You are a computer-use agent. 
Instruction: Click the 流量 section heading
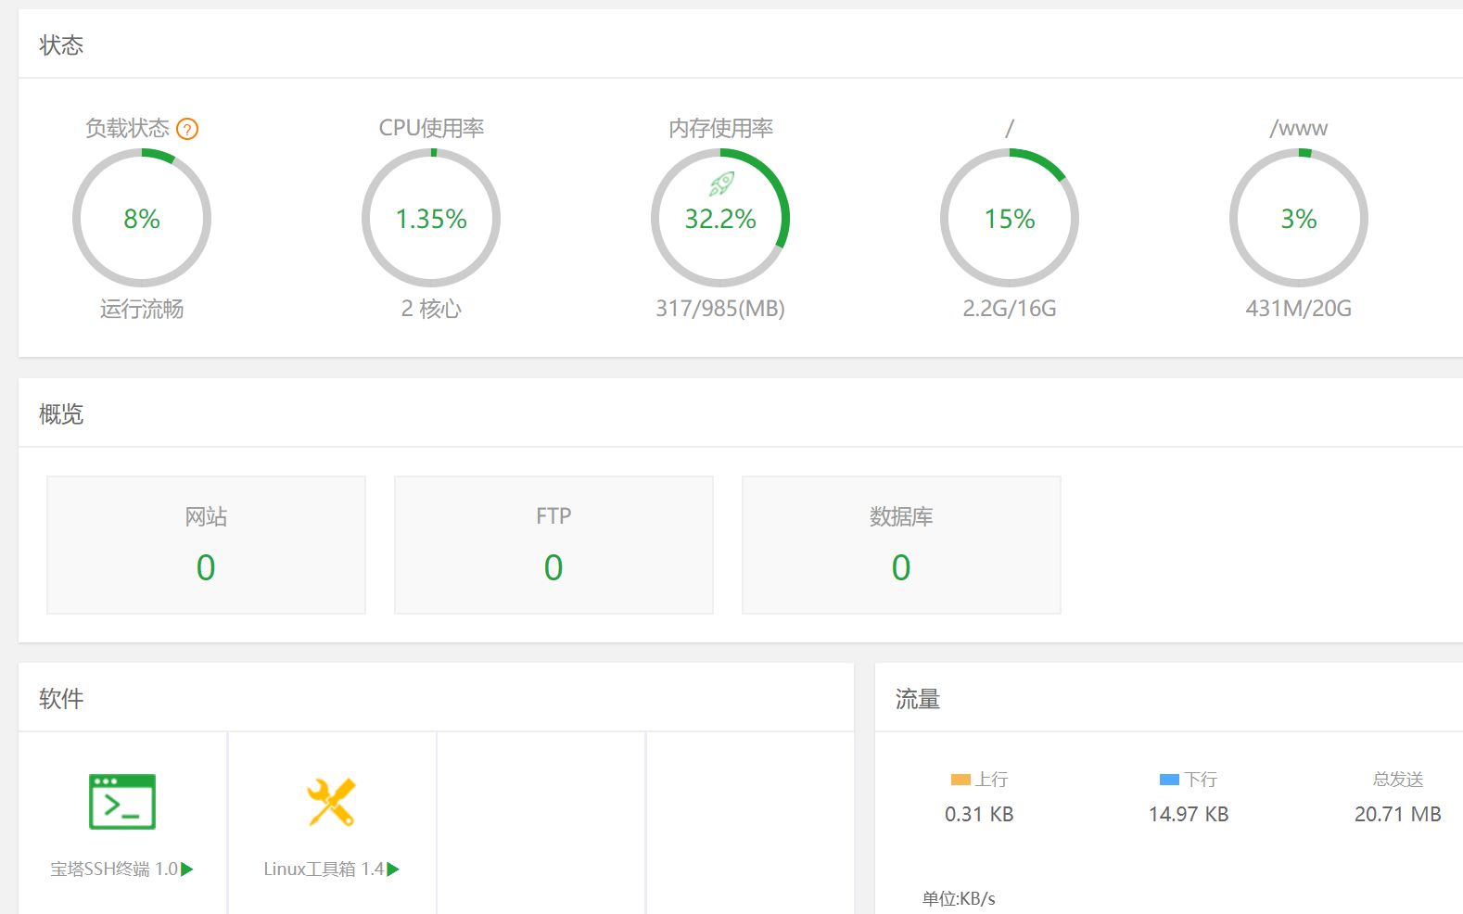click(x=918, y=699)
